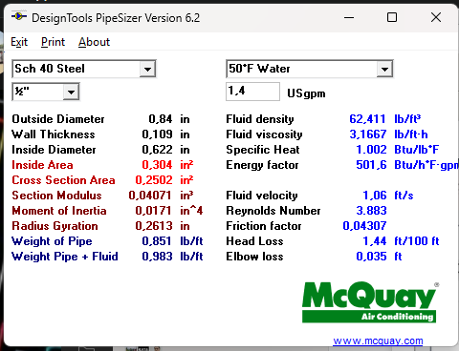Click the Head Loss label

coord(254,241)
